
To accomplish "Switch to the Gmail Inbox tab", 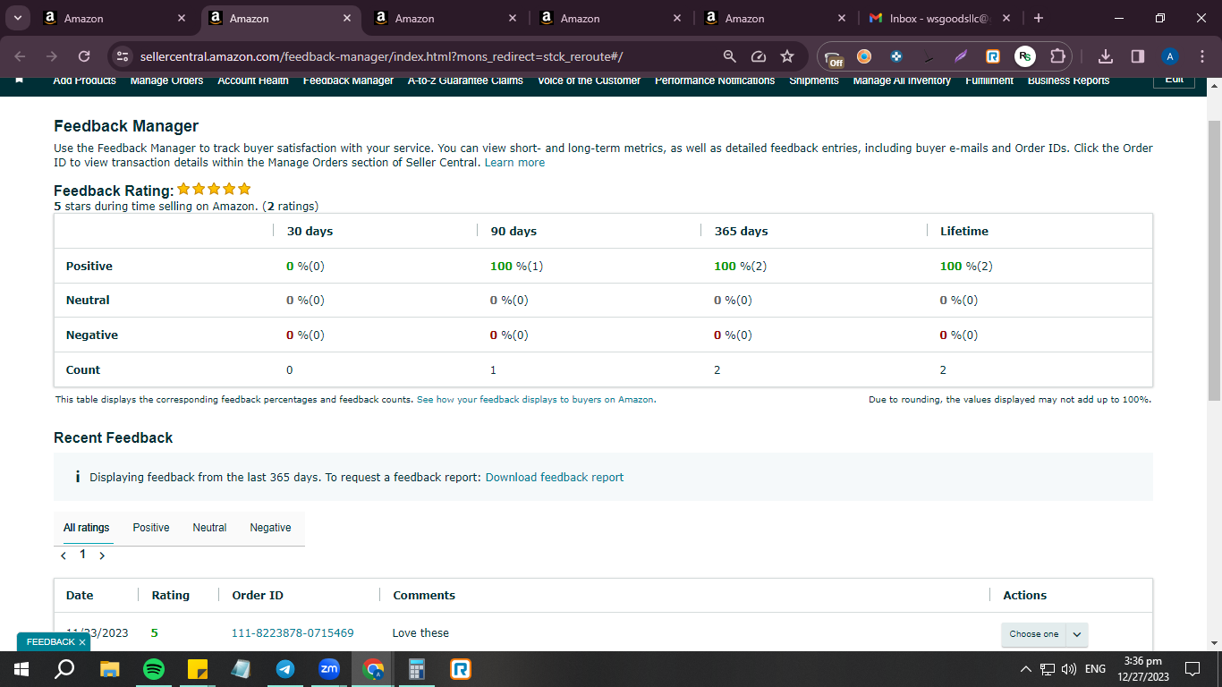I will [x=939, y=18].
